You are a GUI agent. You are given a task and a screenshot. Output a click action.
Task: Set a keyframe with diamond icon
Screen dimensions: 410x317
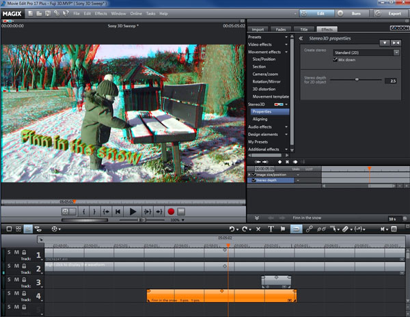279,162
